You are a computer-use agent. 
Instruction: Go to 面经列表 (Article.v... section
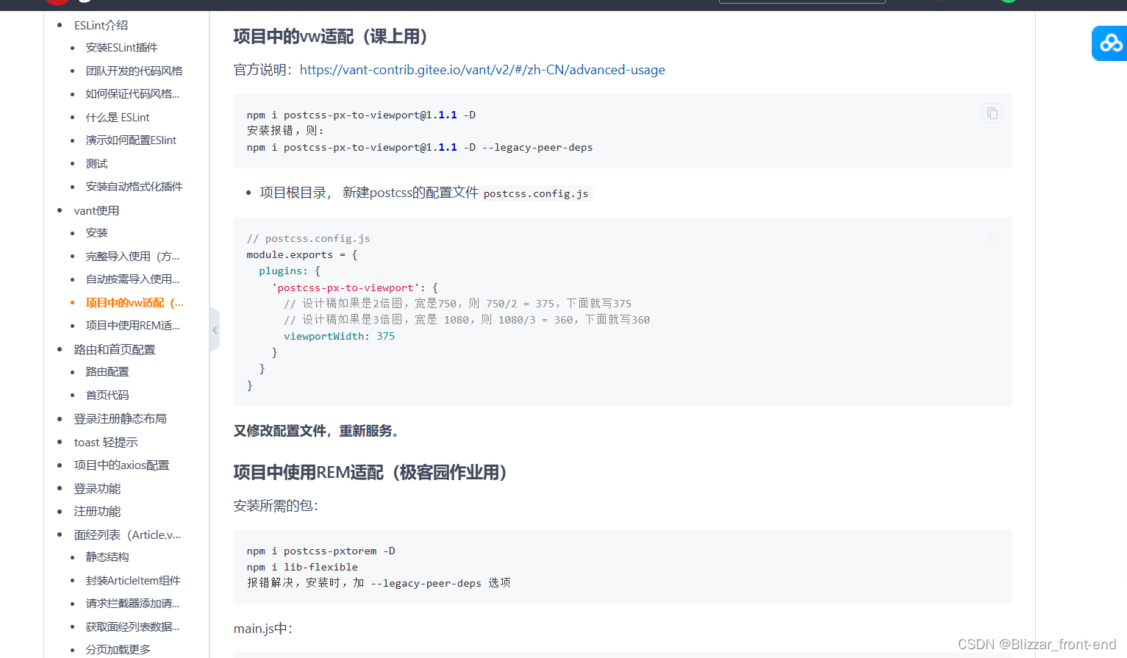(127, 534)
